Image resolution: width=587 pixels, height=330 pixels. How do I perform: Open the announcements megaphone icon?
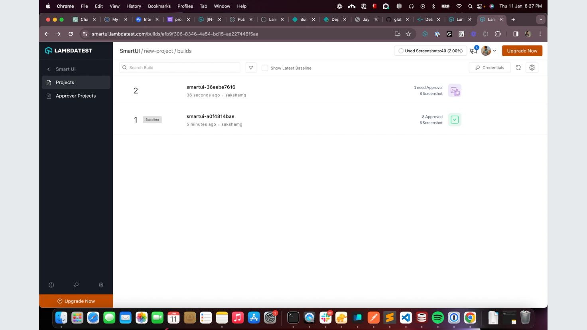point(473,51)
